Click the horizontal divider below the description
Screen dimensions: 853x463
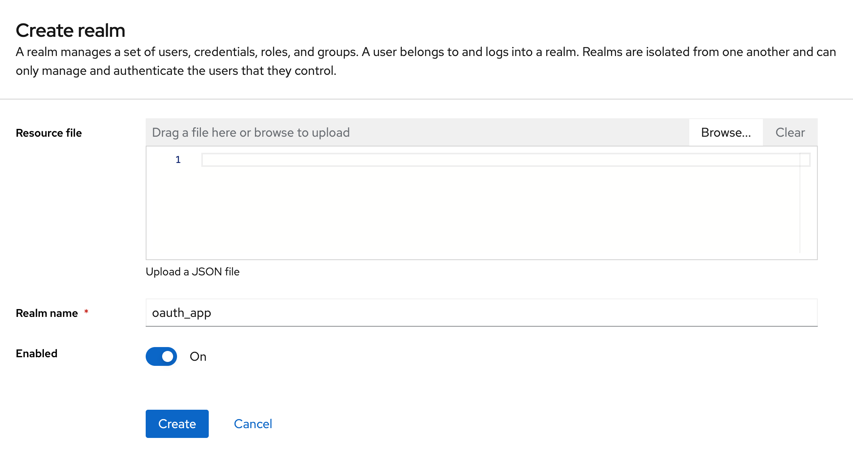click(426, 99)
